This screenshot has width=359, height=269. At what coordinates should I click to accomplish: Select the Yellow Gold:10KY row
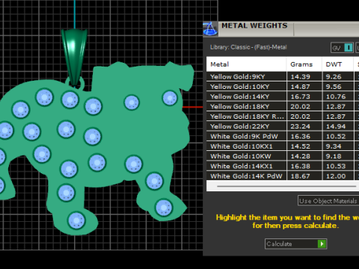click(283, 87)
